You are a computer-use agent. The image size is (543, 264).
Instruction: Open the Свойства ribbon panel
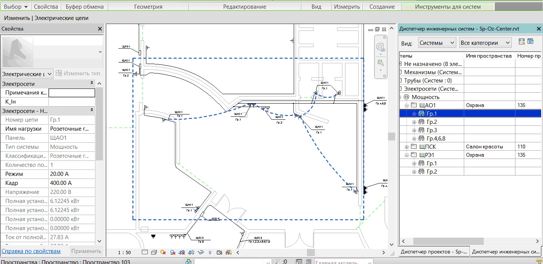tap(46, 6)
